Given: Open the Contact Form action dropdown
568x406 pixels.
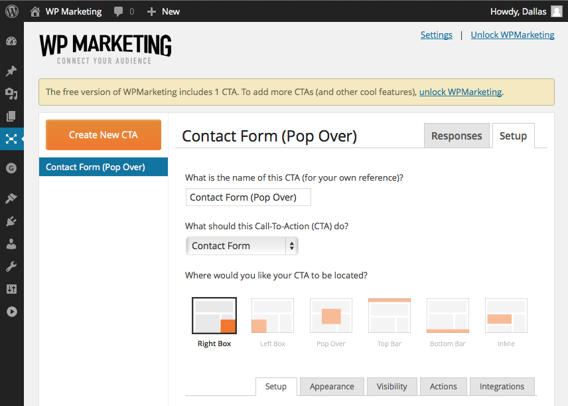Looking at the screenshot, I should [x=242, y=246].
